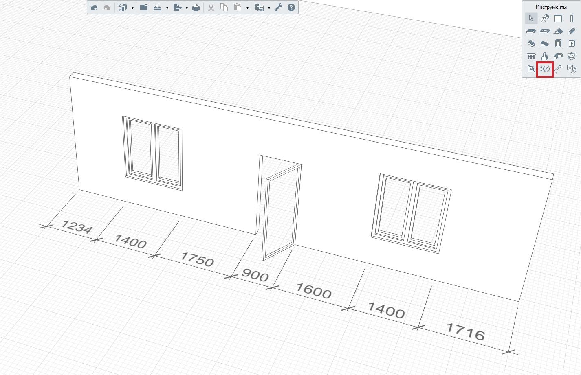Select the slab opening tool
Viewport: 581px width, 375px height.
[x=545, y=31]
